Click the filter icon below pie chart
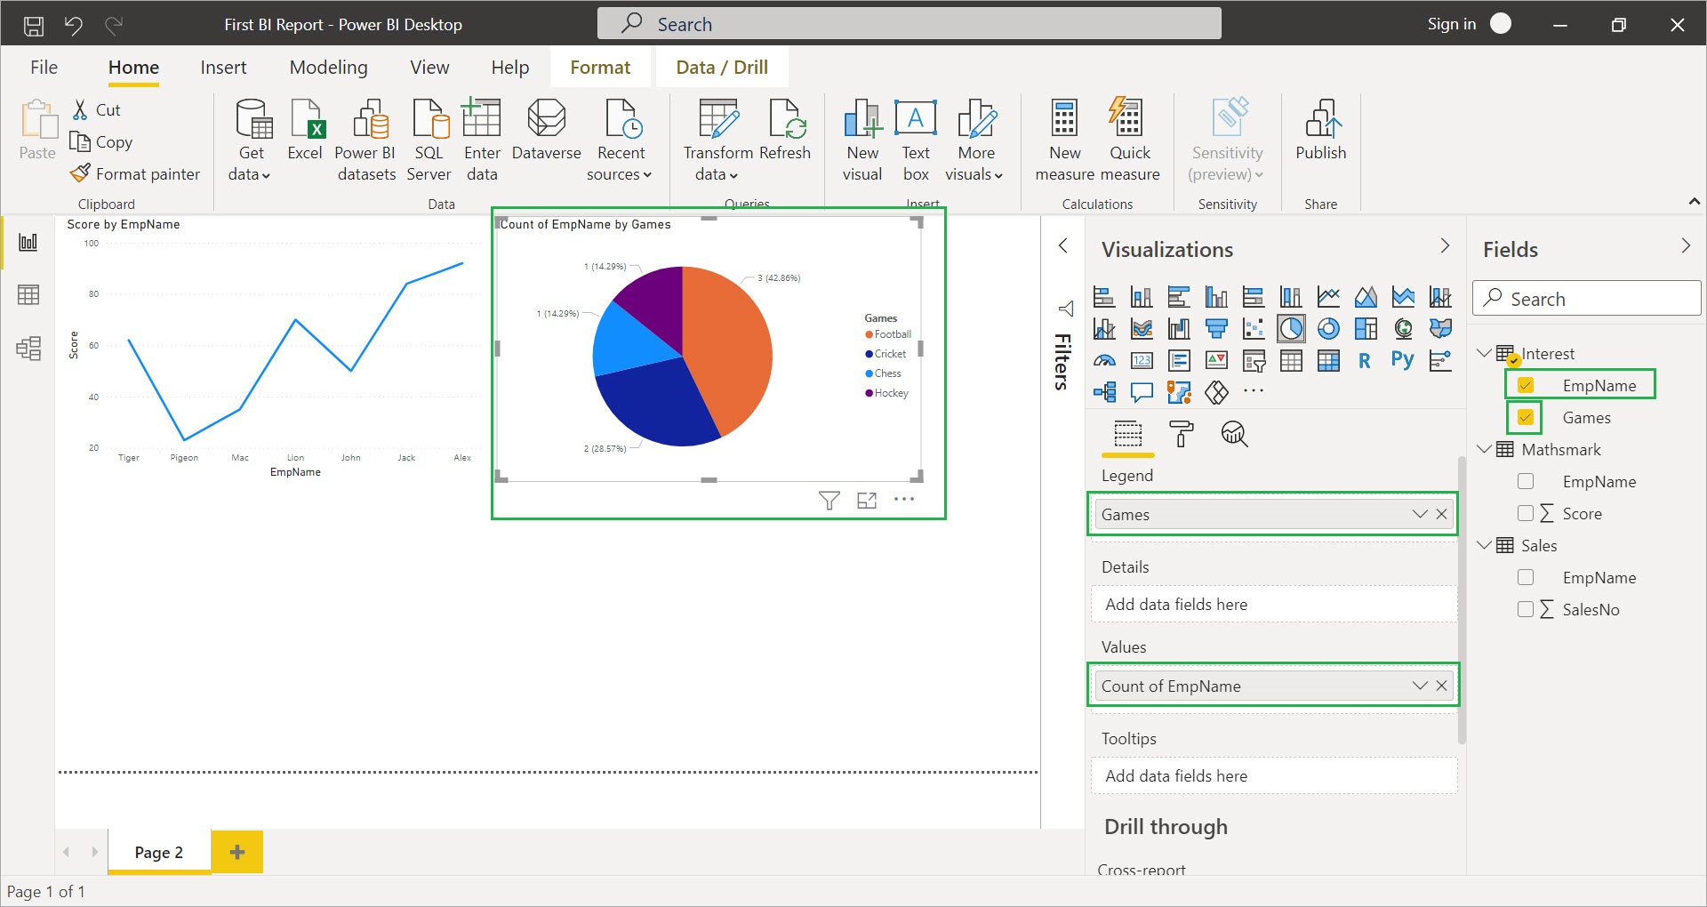The height and width of the screenshot is (907, 1707). point(829,501)
